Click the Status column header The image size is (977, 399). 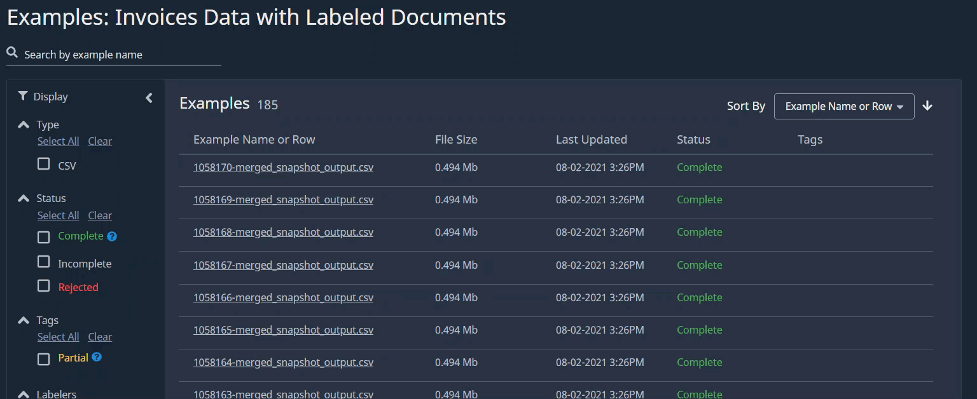pyautogui.click(x=693, y=140)
